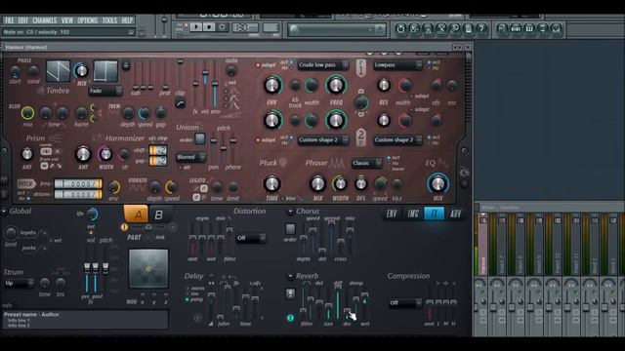The height and width of the screenshot is (351, 625).
Task: Open filter 2 Custom shape 2 type dropdown
Action: (323, 140)
